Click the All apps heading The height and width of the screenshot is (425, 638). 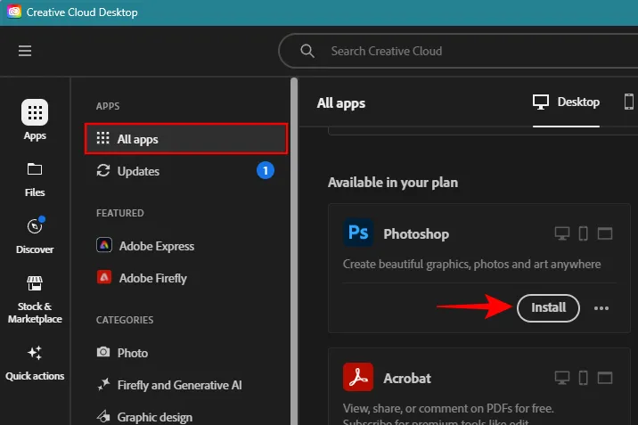pyautogui.click(x=341, y=102)
